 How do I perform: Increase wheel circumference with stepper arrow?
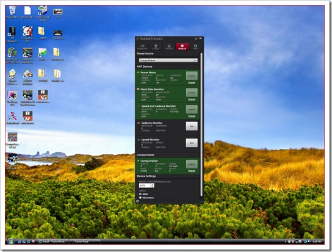coord(153,184)
